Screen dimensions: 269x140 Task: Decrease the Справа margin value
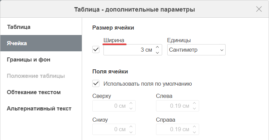click(x=194, y=132)
